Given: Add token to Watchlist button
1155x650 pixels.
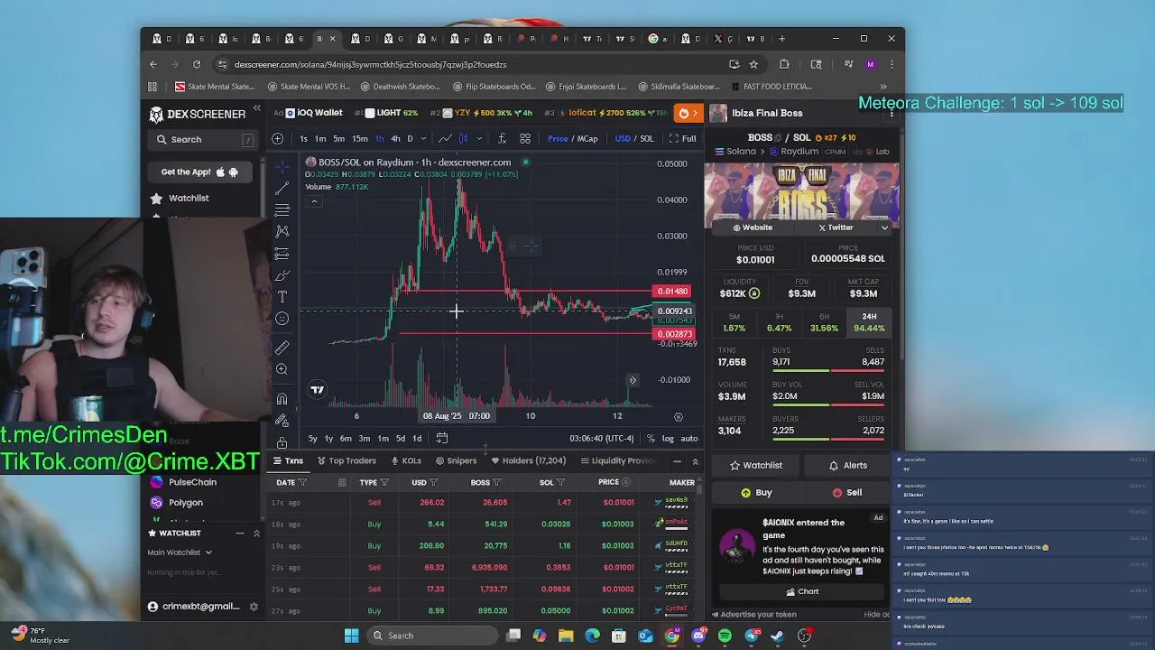Looking at the screenshot, I should (756, 466).
